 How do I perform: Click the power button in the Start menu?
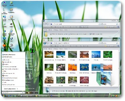(29, 93)
